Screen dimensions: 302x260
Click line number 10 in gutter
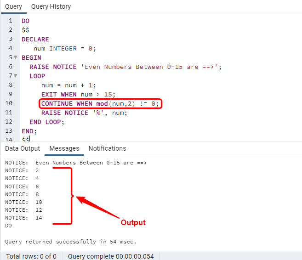pos(9,103)
